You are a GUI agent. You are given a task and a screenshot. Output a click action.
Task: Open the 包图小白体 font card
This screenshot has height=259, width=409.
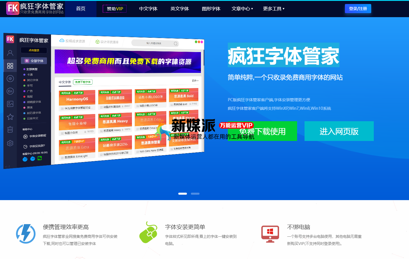[77, 125]
